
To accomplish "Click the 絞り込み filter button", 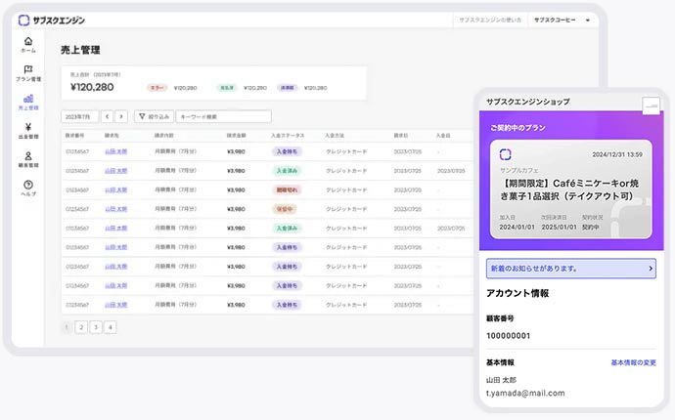I will point(155,116).
